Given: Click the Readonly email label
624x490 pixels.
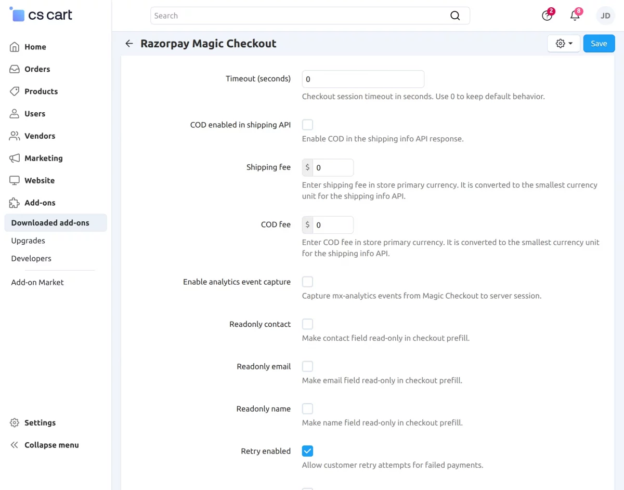Looking at the screenshot, I should pos(264,366).
